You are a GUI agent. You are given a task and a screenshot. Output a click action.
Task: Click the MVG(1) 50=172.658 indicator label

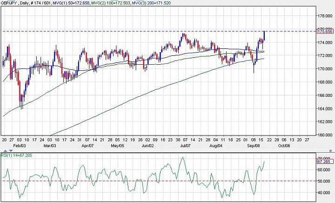(71, 3)
